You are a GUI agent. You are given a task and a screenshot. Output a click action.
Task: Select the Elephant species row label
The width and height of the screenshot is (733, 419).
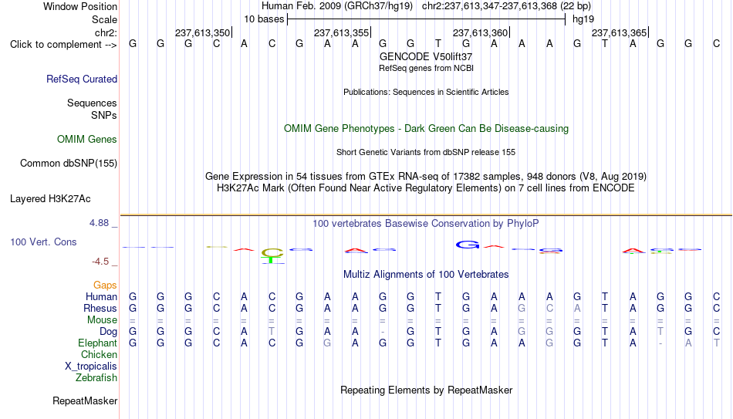click(98, 343)
